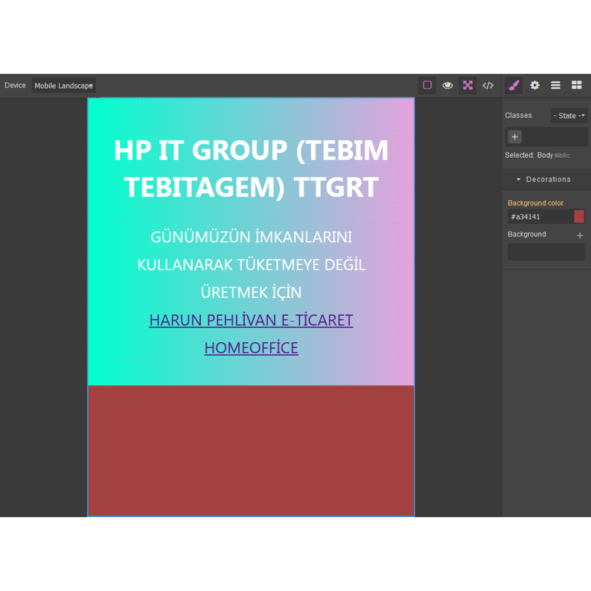Open preview mode with eye icon
591x591 pixels.
[x=447, y=85]
